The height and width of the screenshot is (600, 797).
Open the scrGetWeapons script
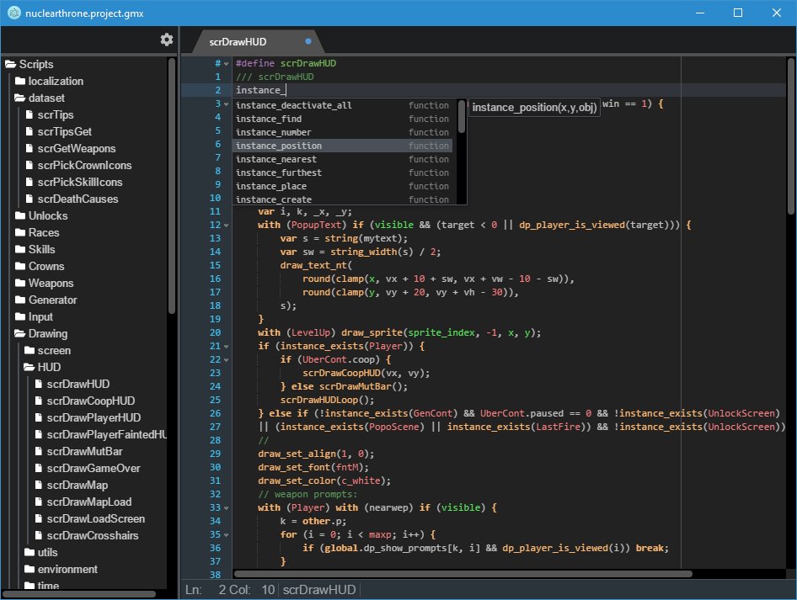[x=71, y=148]
